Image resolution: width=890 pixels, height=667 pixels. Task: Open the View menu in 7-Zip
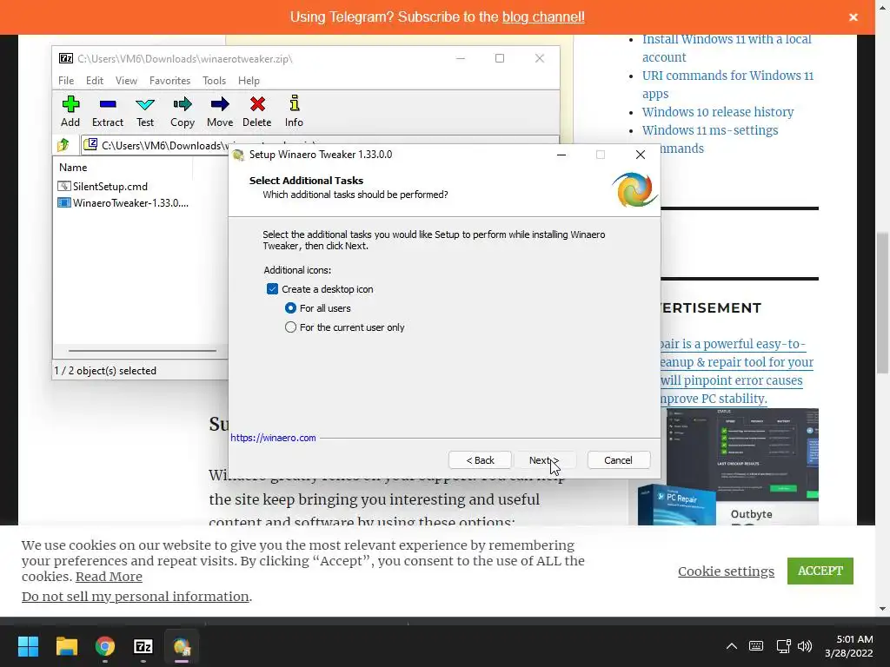point(126,81)
